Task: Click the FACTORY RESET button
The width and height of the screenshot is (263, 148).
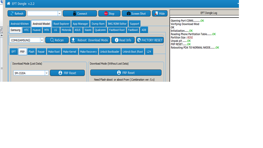Action: click(x=150, y=40)
